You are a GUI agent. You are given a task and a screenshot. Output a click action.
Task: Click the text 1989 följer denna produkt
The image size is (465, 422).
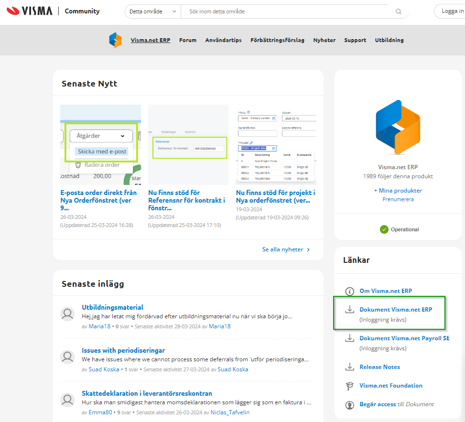tap(398, 176)
